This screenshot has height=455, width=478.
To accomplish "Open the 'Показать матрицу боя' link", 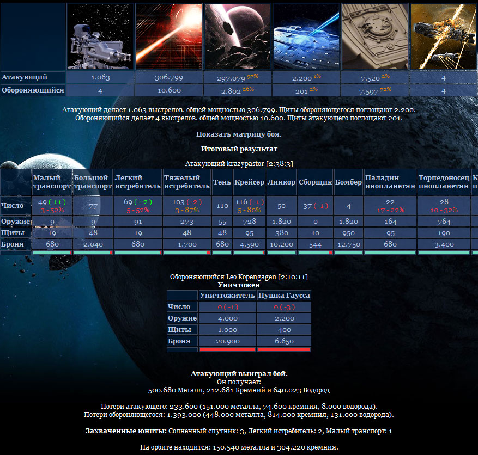I will (239, 134).
